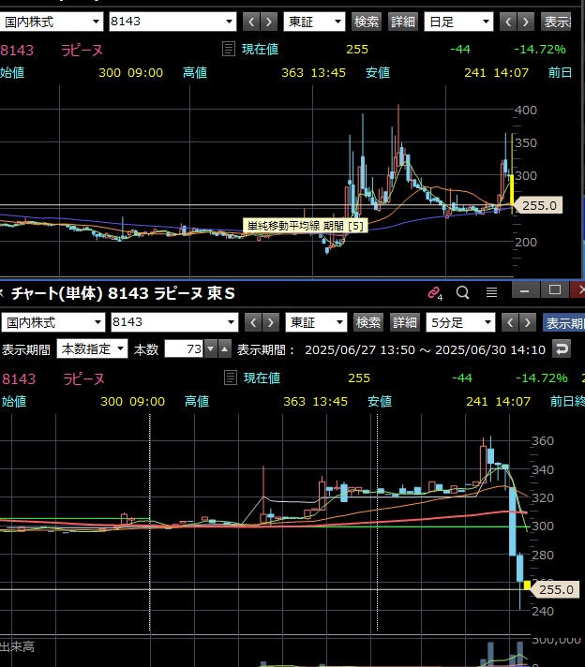Click the -14.72% change value in lower chart

point(541,378)
